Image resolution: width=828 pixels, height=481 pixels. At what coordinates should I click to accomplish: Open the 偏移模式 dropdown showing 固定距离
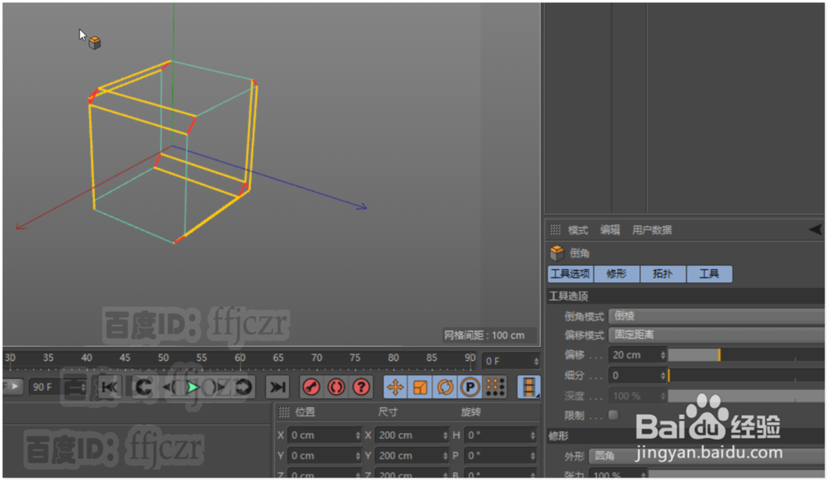click(716, 334)
